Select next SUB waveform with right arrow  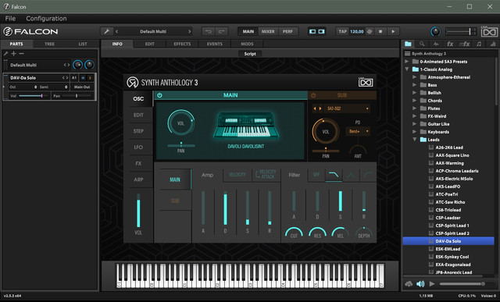(x=320, y=108)
